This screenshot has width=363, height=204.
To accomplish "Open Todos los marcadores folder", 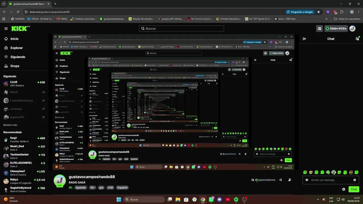I will click(347, 19).
